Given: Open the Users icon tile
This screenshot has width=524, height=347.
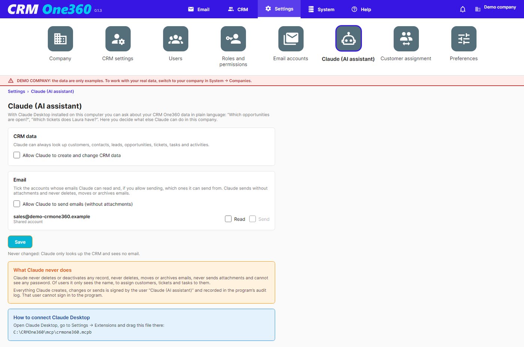Looking at the screenshot, I should (x=176, y=39).
